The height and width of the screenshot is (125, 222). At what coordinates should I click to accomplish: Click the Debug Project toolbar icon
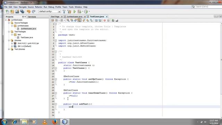click(79, 11)
